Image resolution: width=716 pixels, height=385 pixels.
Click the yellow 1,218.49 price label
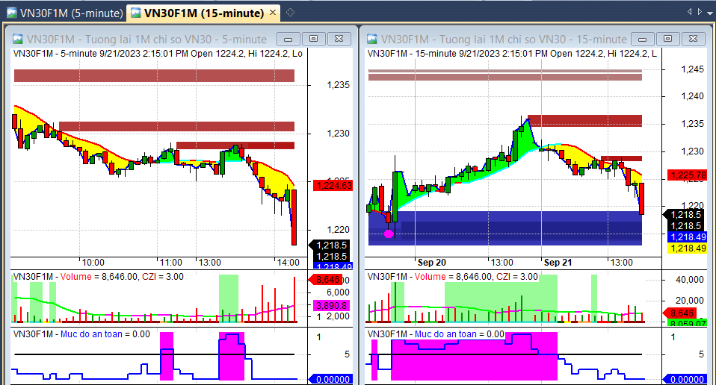coord(688,248)
